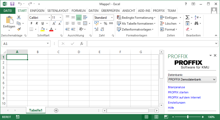
Task: Activate the format painter brush
Action: 19,29
